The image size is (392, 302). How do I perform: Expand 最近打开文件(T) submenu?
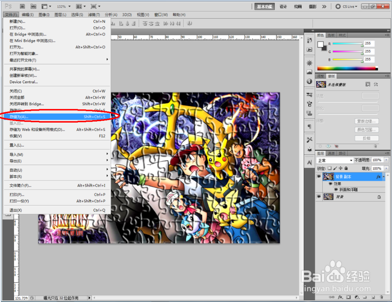point(57,60)
